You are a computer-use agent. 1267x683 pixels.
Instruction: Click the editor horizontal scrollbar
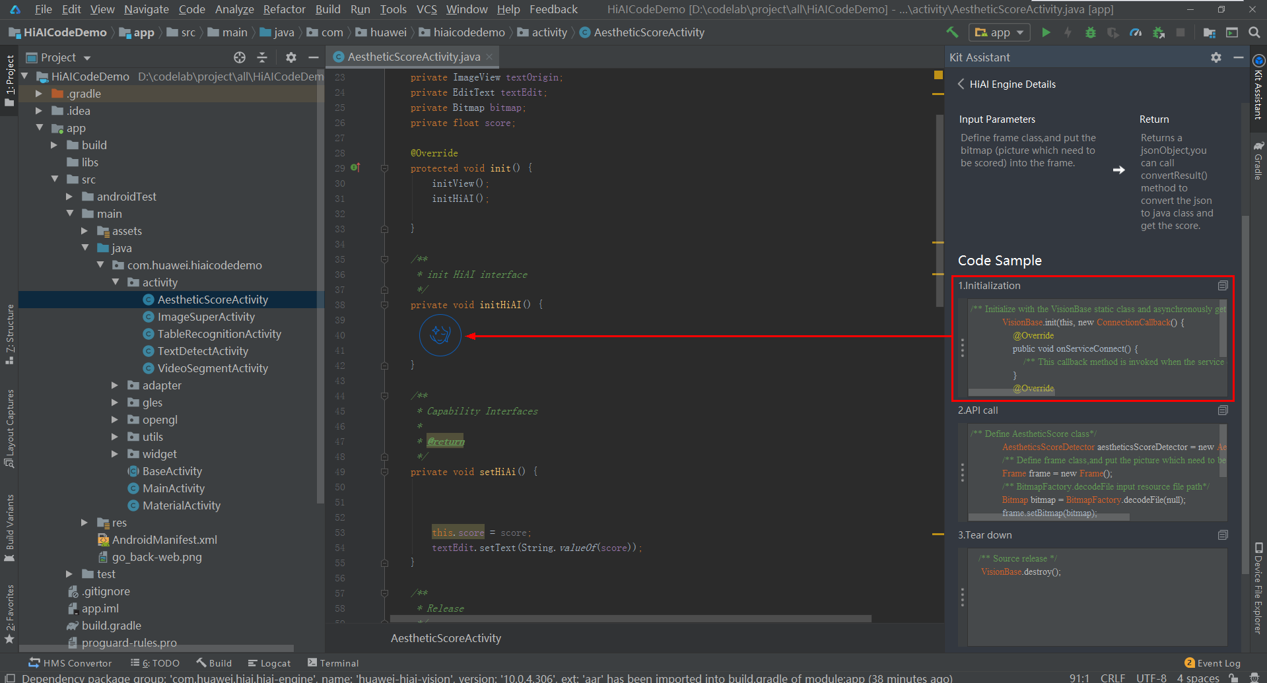[630, 619]
